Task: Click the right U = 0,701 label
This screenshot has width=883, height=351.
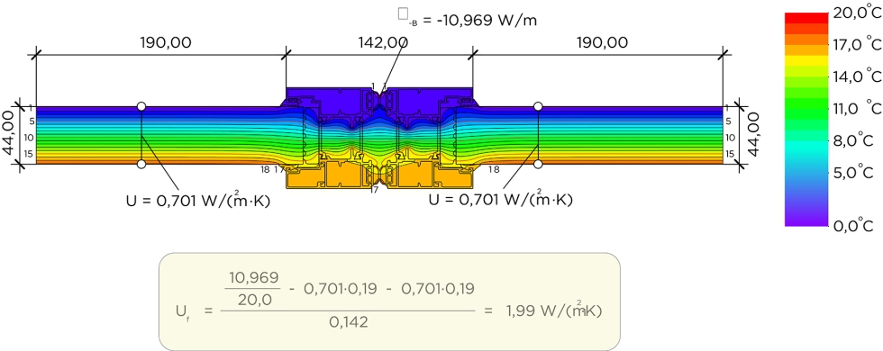Action: (x=501, y=200)
